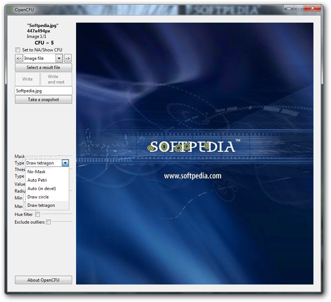
Task: Click Select a result file button
Action: pyautogui.click(x=44, y=67)
